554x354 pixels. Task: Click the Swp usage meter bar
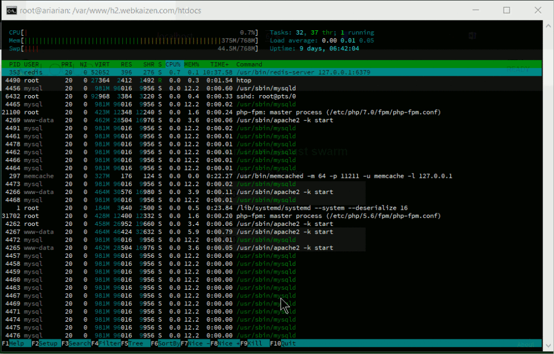134,48
